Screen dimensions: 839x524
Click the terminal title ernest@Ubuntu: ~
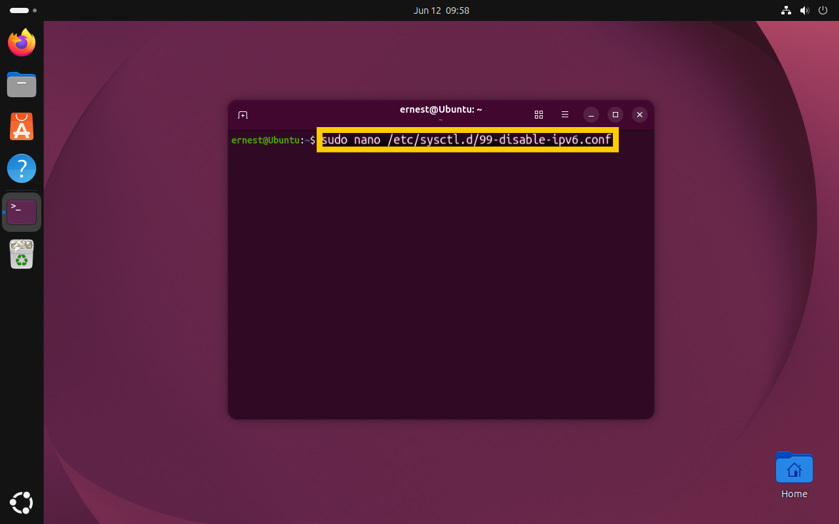[441, 109]
